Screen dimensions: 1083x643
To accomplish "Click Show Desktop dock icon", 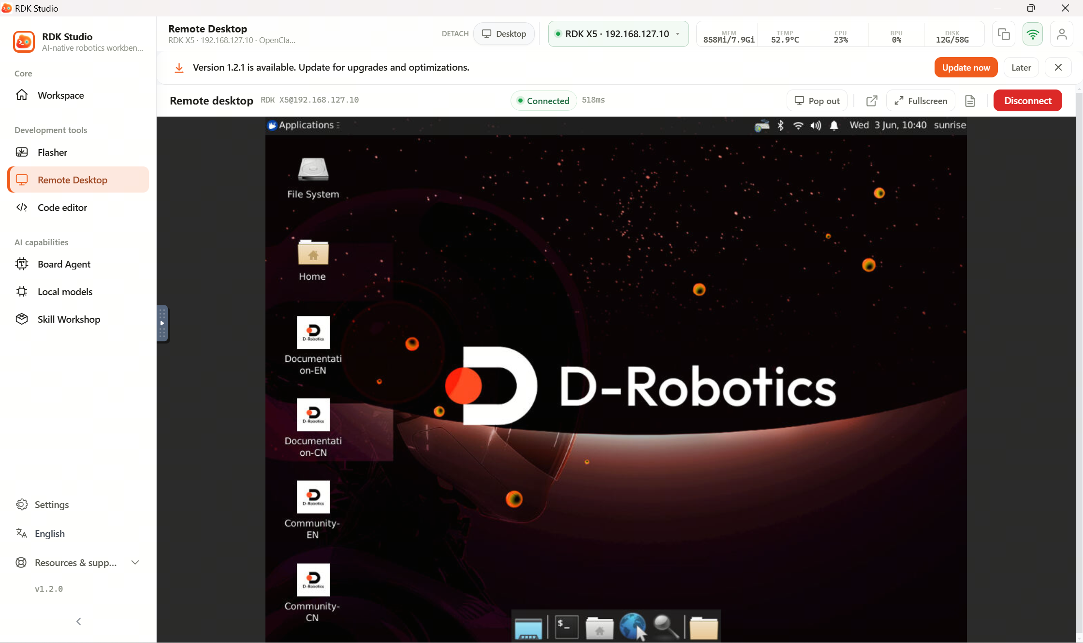I will (x=528, y=628).
